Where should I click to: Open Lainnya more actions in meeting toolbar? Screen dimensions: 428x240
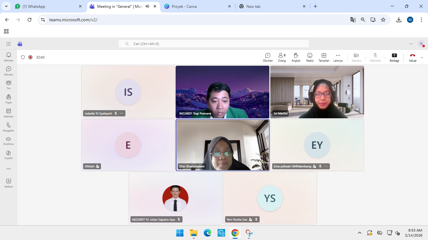(338, 57)
